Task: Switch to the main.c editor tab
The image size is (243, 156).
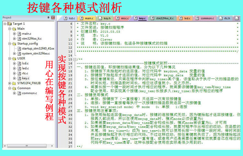Action: [x=87, y=18]
